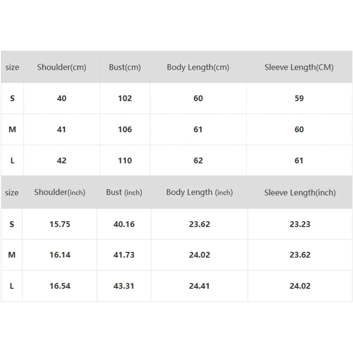
Task: Select the bust value 43.31
Action: (x=124, y=286)
